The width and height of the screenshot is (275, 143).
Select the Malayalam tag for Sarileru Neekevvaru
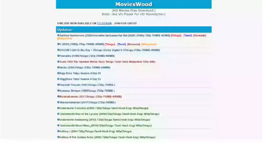65,38
